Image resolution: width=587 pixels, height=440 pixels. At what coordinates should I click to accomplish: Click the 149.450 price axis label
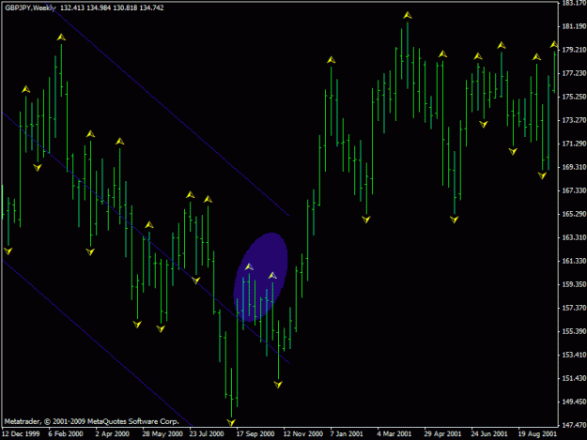tap(574, 402)
